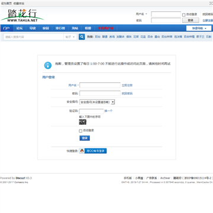This screenshot has width=213, height=213.
Task: Click header 立即注册 link
Action: [x=208, y=21]
